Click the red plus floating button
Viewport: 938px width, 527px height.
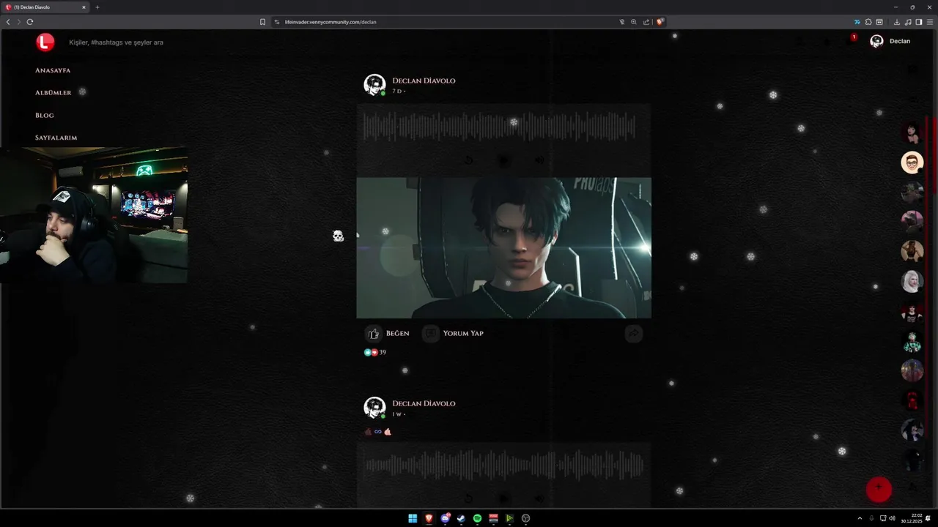879,489
